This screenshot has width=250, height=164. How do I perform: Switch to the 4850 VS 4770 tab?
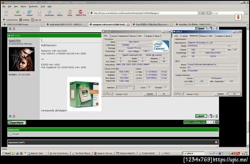(67, 25)
